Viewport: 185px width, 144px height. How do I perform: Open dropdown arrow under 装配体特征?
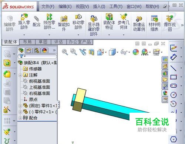[x=109, y=35]
